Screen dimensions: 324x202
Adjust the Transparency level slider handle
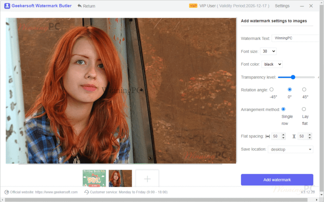point(293,77)
